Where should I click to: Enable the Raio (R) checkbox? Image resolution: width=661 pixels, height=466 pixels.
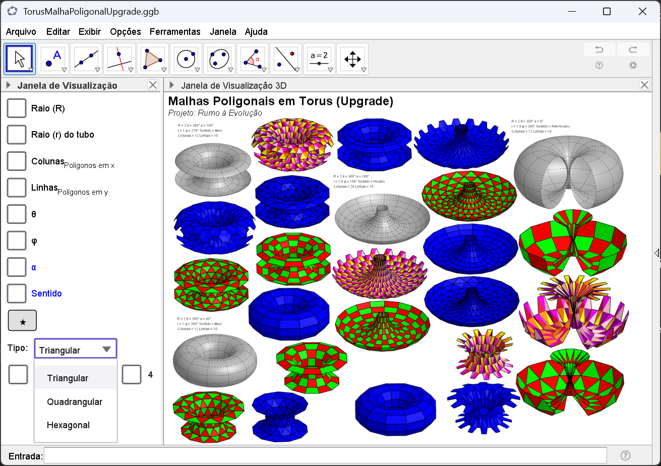coord(17,108)
